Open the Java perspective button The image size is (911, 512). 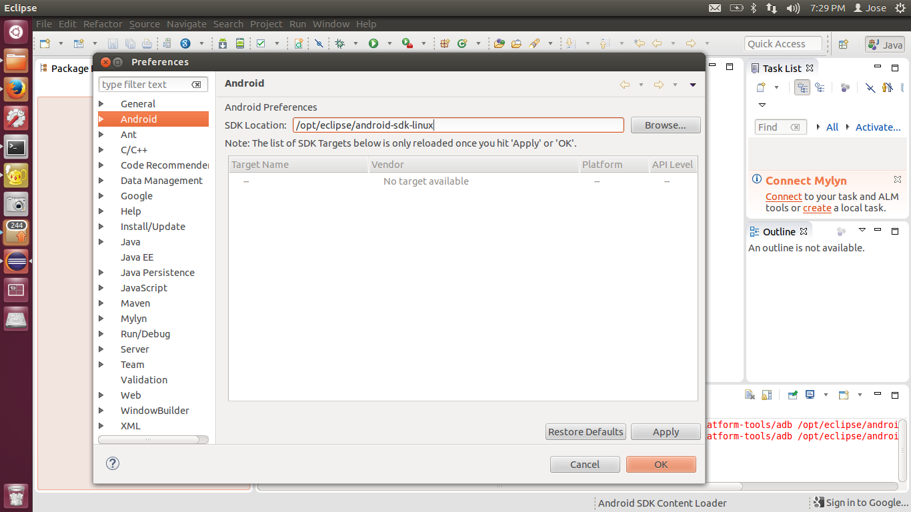tap(885, 44)
